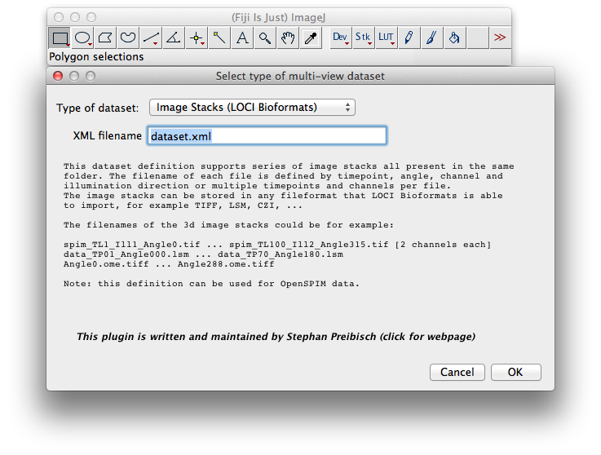
Task: Click the Polygon selections status text
Action: [96, 57]
